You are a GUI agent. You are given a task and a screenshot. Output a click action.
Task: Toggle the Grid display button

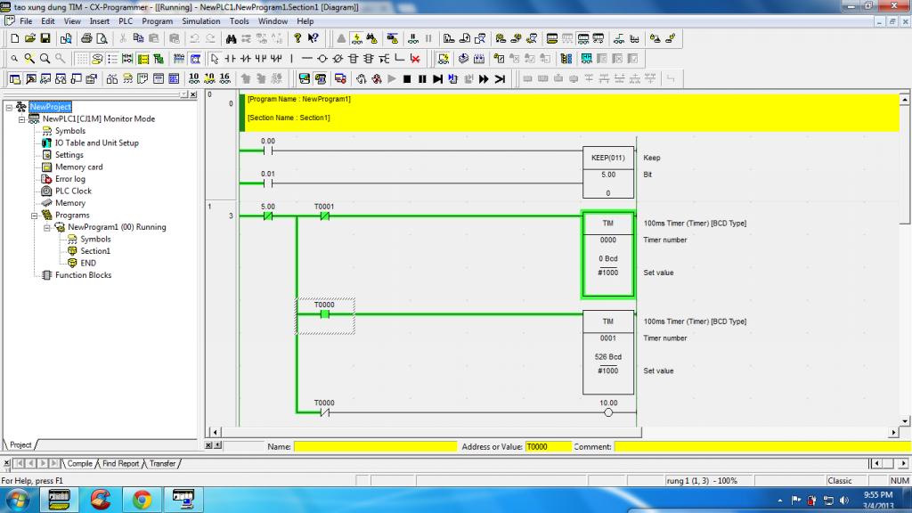click(x=82, y=59)
